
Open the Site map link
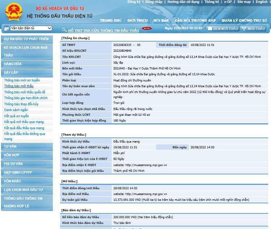tap(244, 2)
